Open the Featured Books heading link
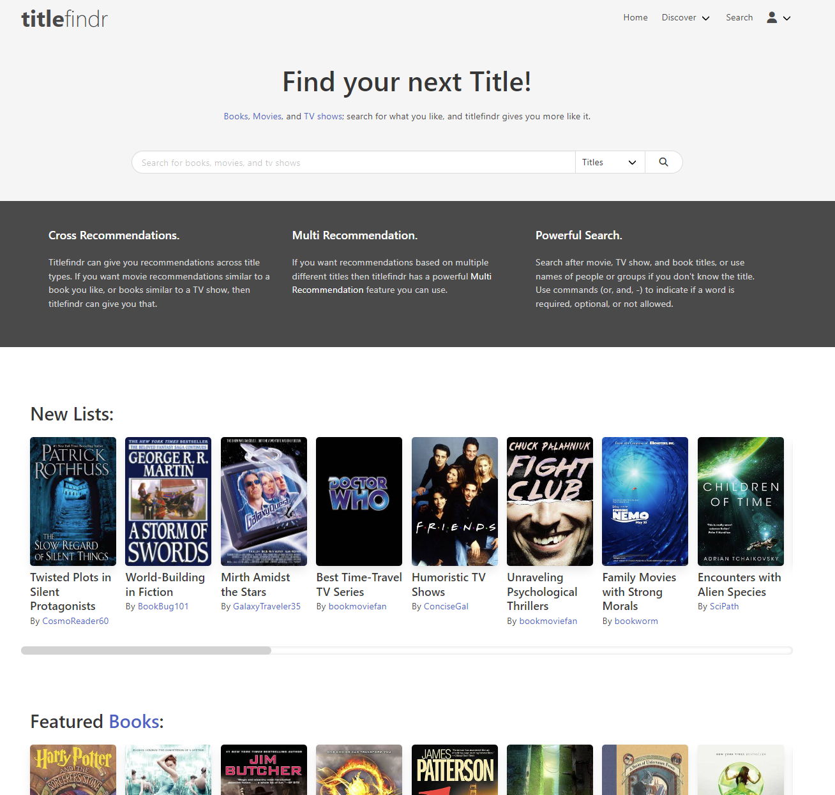Viewport: 835px width, 795px height. pyautogui.click(x=133, y=722)
